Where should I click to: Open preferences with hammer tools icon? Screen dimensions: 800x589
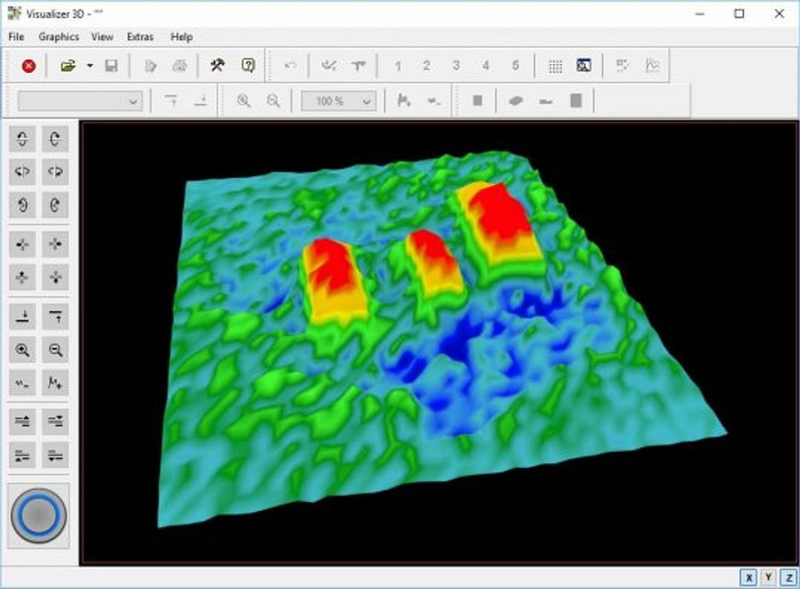point(216,66)
